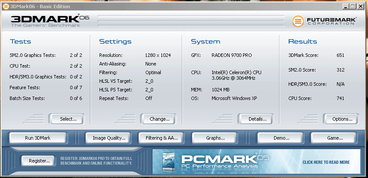Image resolution: width=368 pixels, height=178 pixels.
Task: Click the Filtering value Optimal
Action: pyautogui.click(x=153, y=72)
